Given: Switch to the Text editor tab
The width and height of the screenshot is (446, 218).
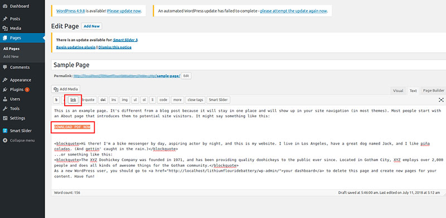Looking at the screenshot, I should [x=413, y=91].
